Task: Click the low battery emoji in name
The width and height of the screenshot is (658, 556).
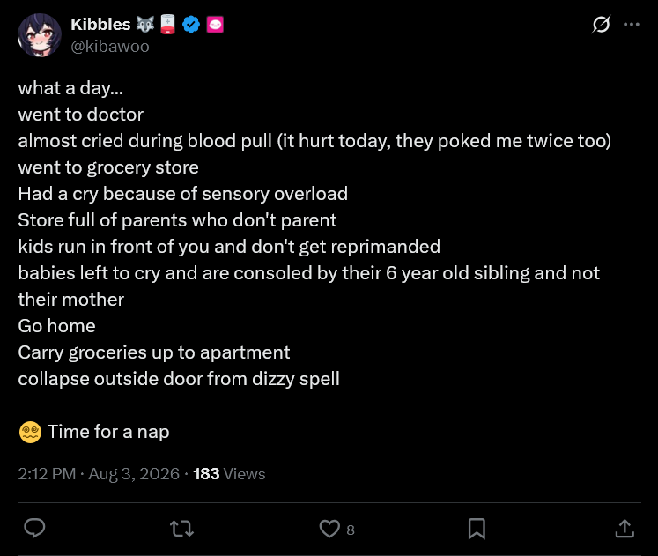Action: pos(168,25)
